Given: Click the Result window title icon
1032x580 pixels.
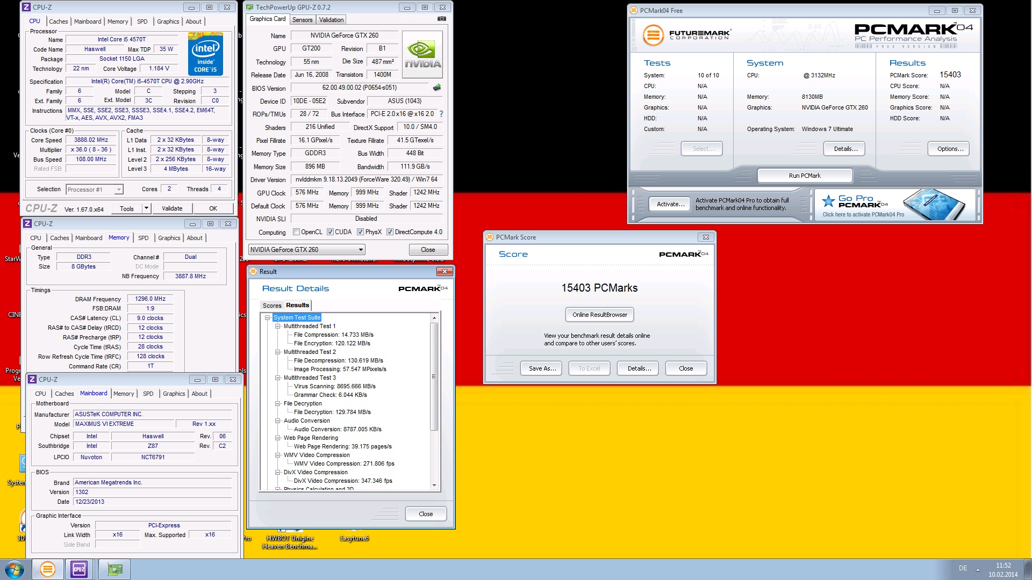Looking at the screenshot, I should 254,272.
